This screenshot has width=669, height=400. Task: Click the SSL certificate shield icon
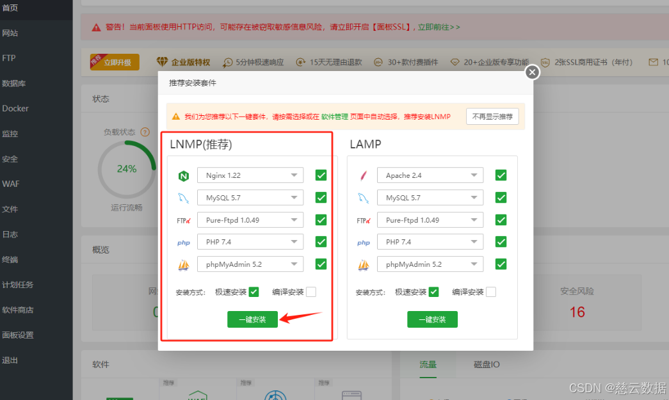tap(545, 62)
